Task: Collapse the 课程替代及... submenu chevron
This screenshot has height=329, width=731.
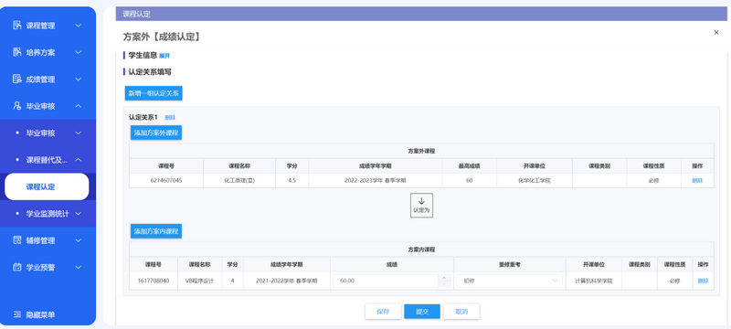Action: [78, 160]
